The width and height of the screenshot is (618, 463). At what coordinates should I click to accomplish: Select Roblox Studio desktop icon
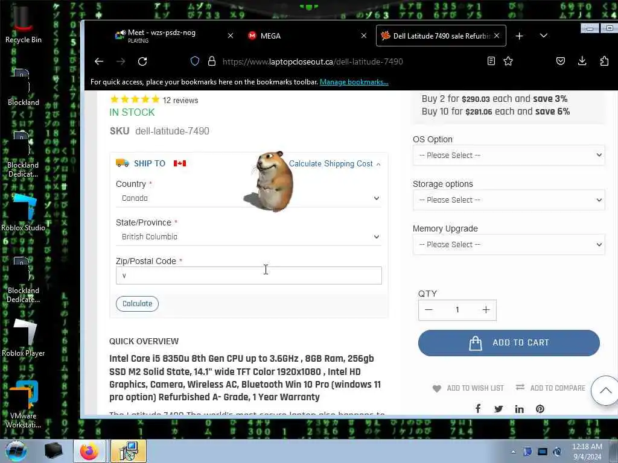24,213
